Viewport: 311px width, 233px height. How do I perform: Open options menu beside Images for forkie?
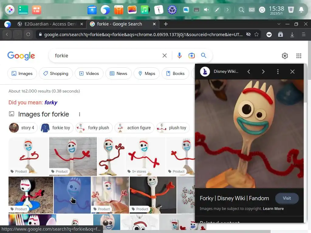[80, 114]
